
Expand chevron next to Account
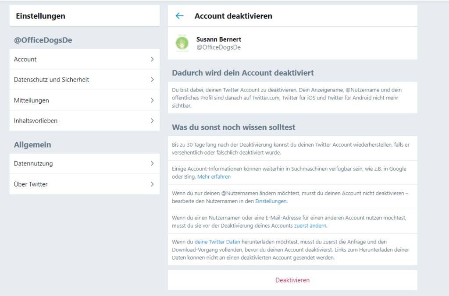click(x=152, y=59)
